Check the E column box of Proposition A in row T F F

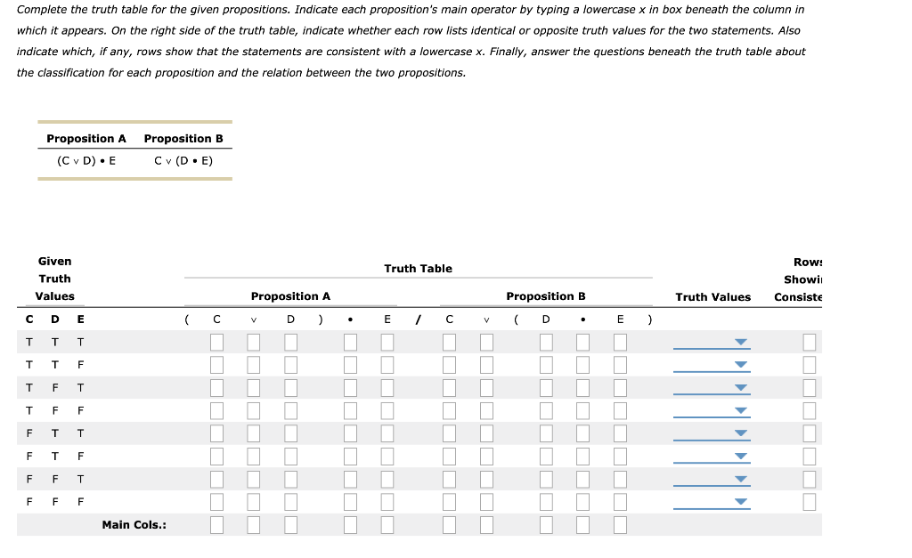click(x=387, y=410)
